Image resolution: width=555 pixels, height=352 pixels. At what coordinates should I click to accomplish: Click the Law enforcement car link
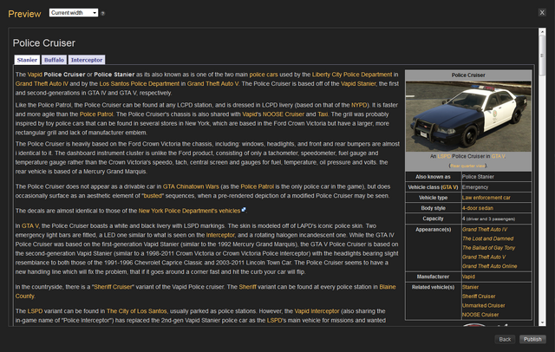click(x=486, y=198)
